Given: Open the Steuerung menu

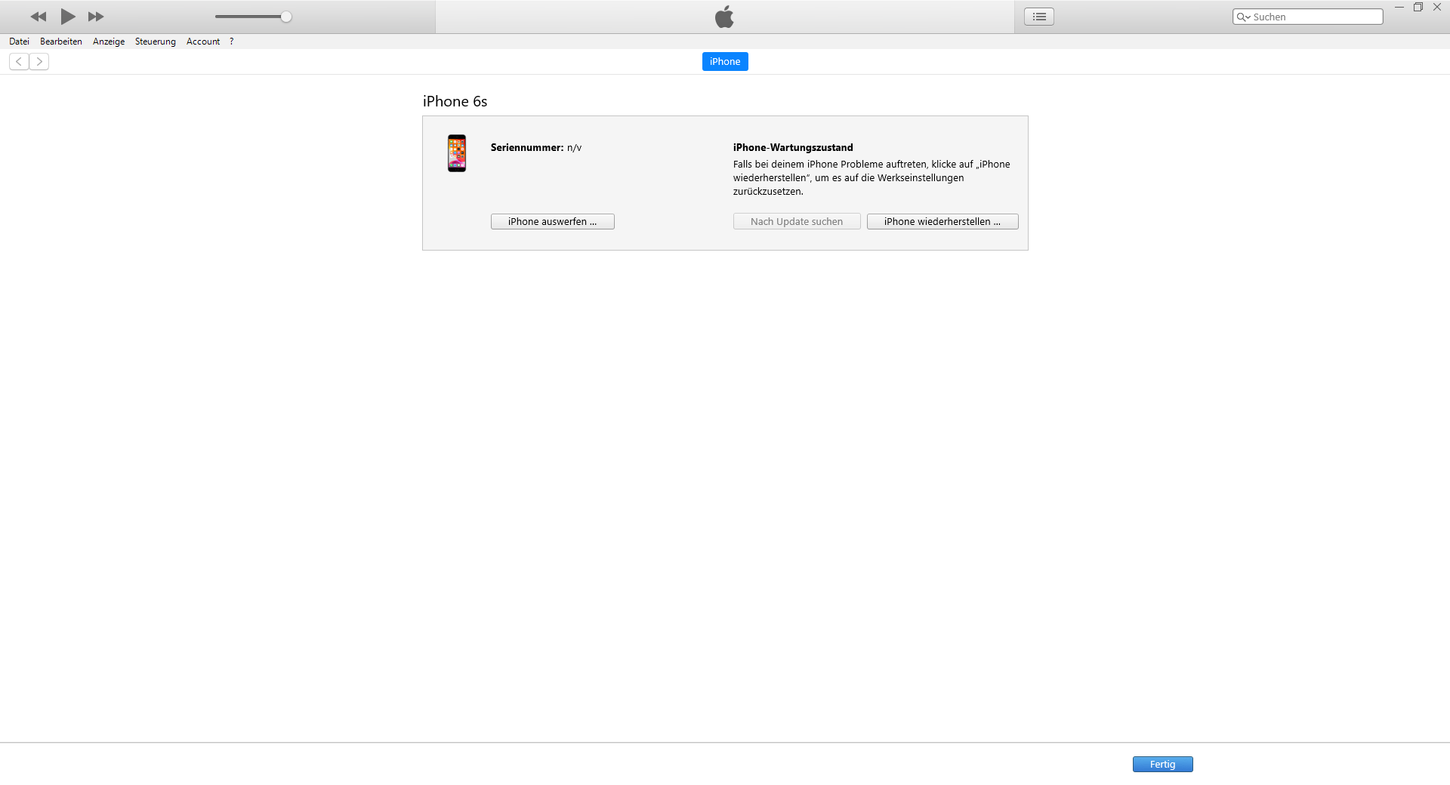Looking at the screenshot, I should [x=156, y=42].
